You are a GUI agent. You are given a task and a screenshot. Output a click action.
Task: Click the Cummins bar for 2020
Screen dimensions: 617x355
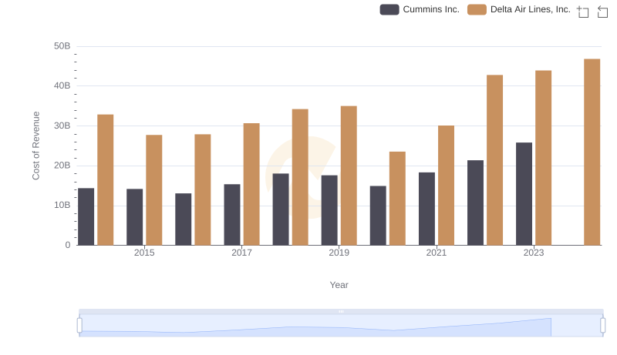coord(378,216)
